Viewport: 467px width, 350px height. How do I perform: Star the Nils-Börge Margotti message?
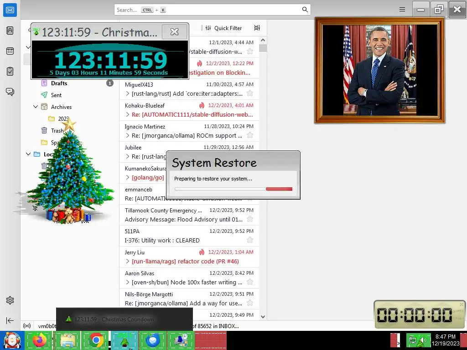click(250, 303)
